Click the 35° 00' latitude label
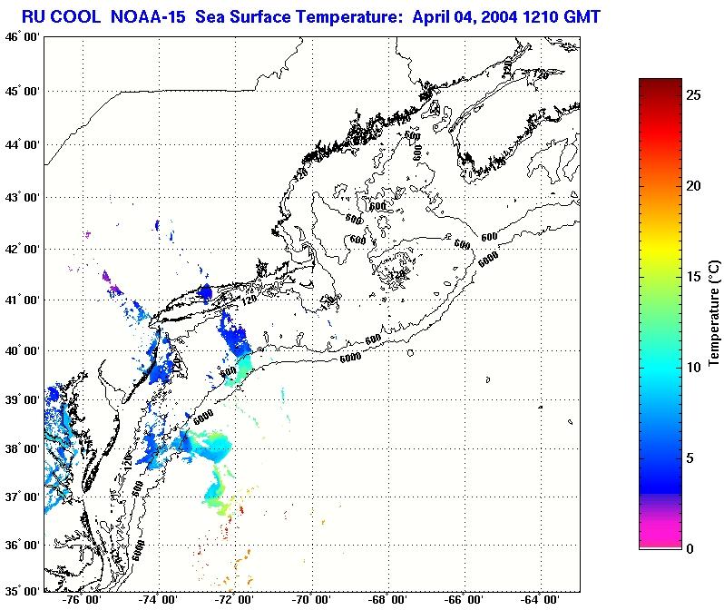The image size is (724, 610). 22,590
